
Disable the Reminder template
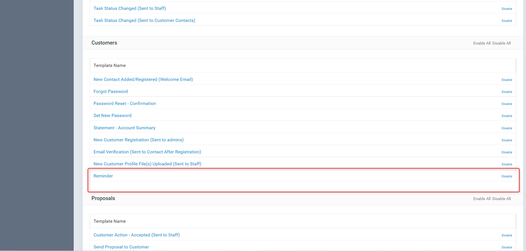(x=507, y=177)
